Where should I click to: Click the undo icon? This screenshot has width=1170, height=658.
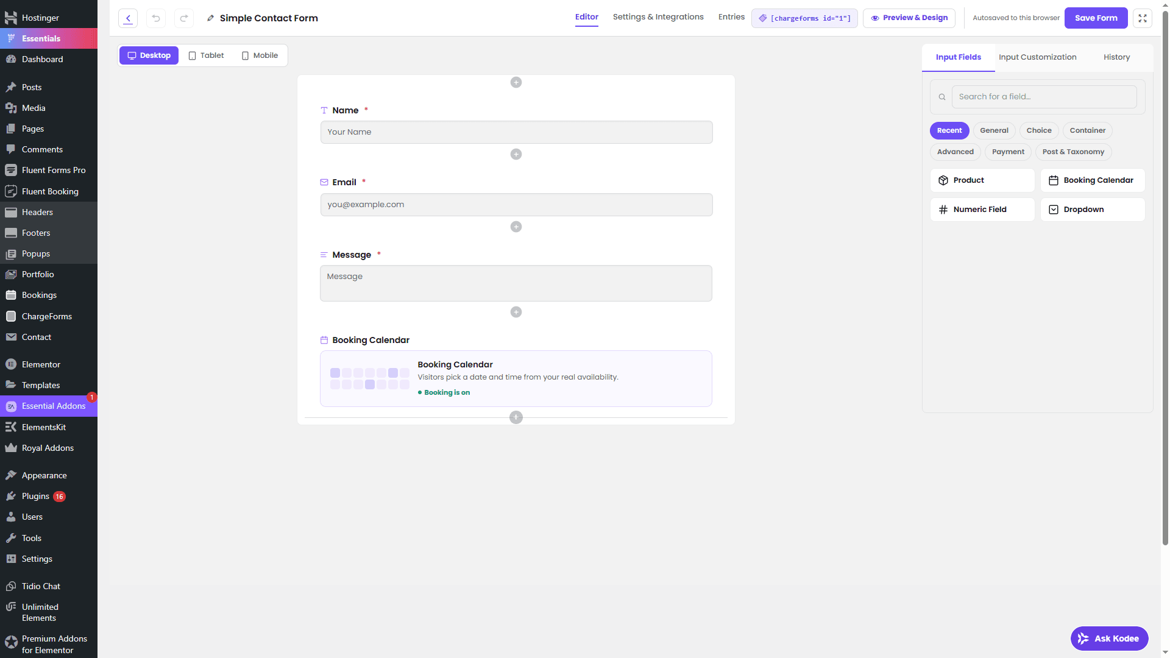156,18
